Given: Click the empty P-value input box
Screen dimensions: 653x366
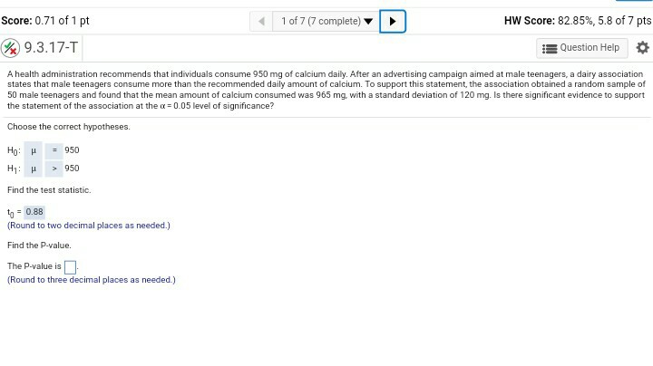Looking at the screenshot, I should pyautogui.click(x=71, y=267).
